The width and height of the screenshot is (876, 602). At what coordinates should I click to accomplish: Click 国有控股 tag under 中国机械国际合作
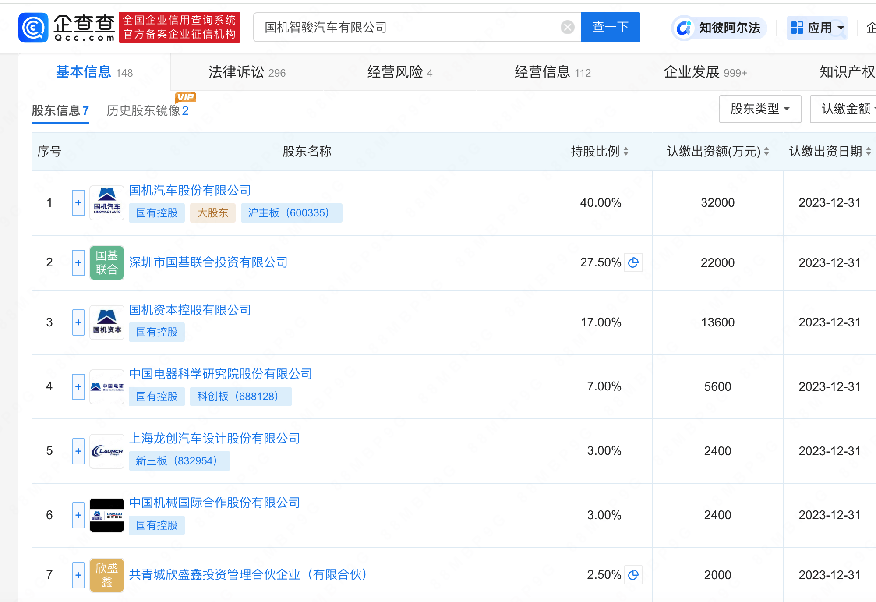[x=157, y=525]
